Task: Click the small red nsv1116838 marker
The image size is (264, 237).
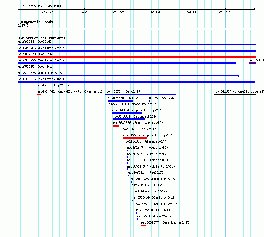Action: [125, 144]
